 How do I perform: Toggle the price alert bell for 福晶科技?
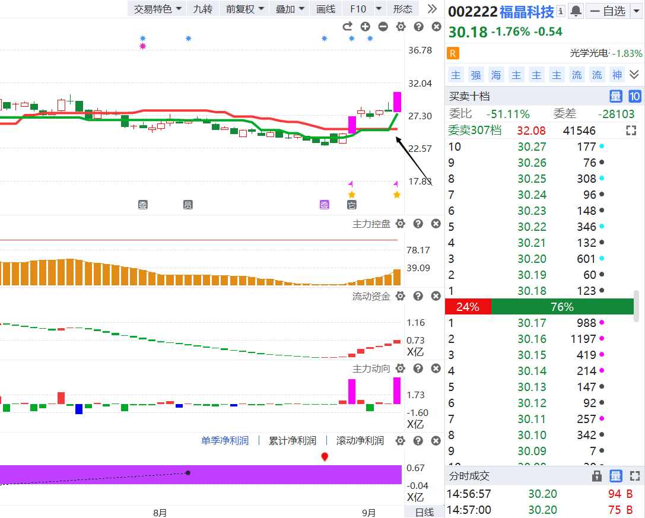(x=576, y=11)
